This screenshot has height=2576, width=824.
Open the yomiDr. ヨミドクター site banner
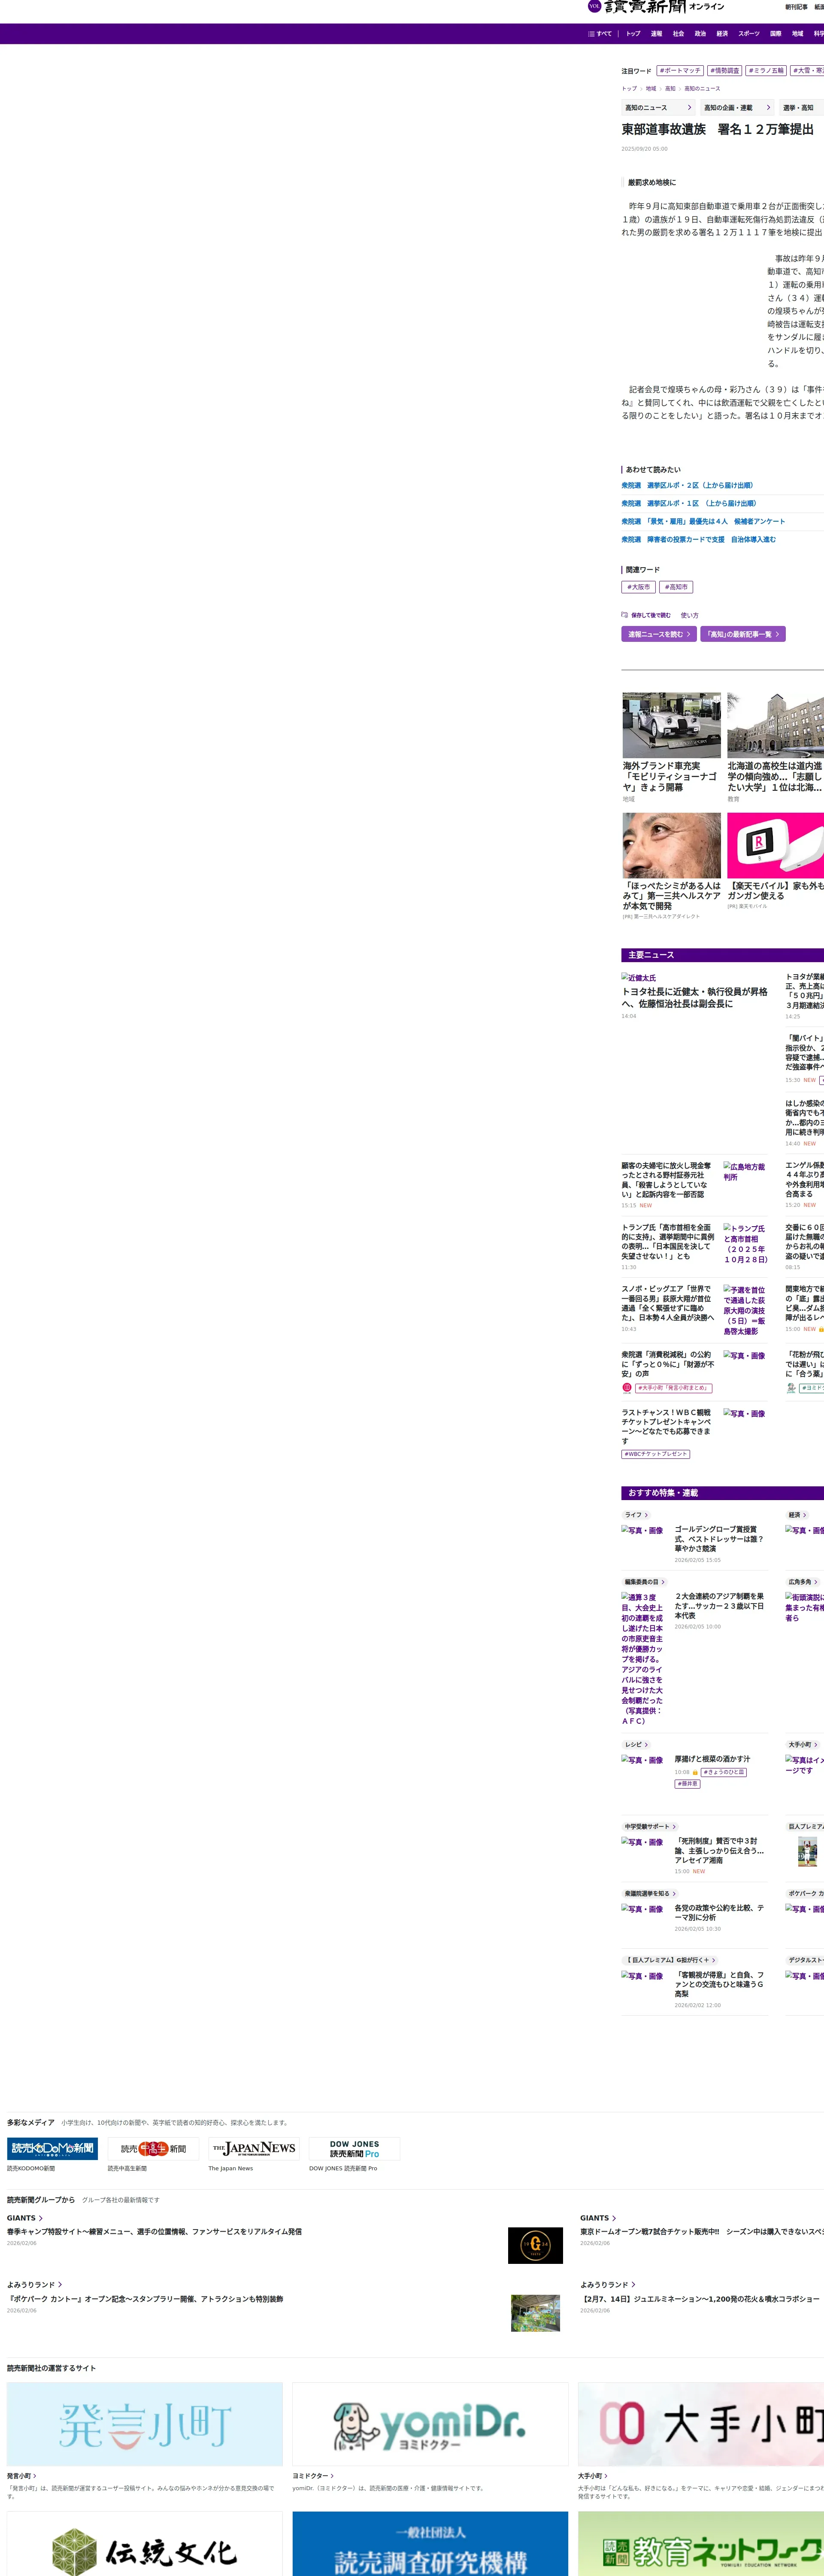[x=430, y=2425]
